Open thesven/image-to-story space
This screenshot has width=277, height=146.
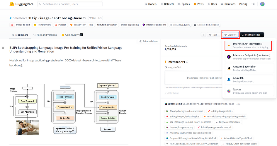click(x=179, y=127)
